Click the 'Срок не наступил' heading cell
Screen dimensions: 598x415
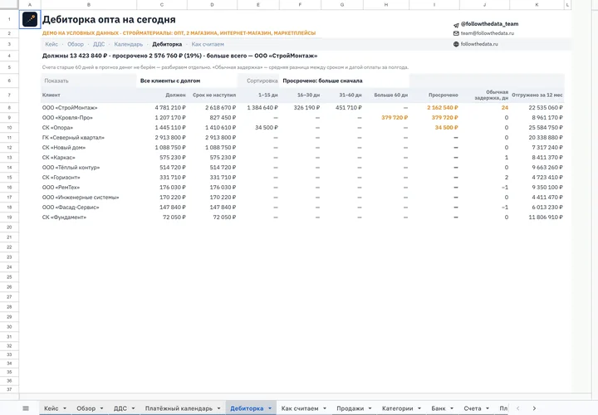[212, 95]
